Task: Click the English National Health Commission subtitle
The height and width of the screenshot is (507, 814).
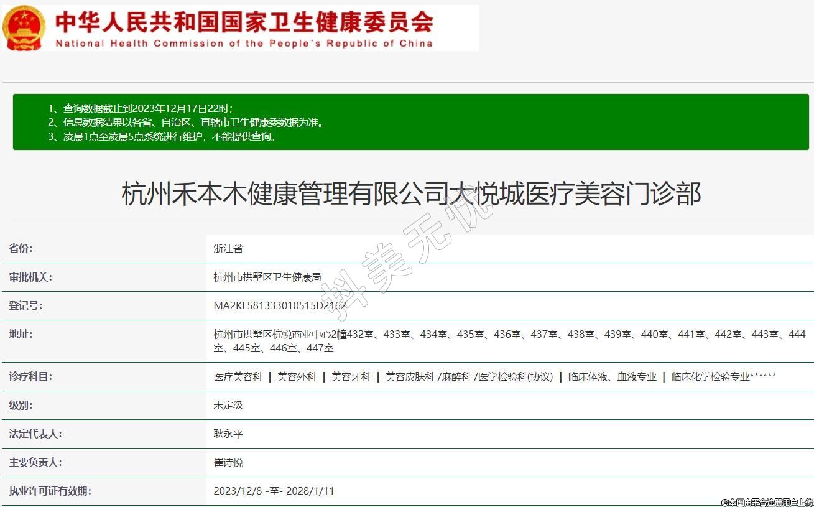Action: pos(244,44)
